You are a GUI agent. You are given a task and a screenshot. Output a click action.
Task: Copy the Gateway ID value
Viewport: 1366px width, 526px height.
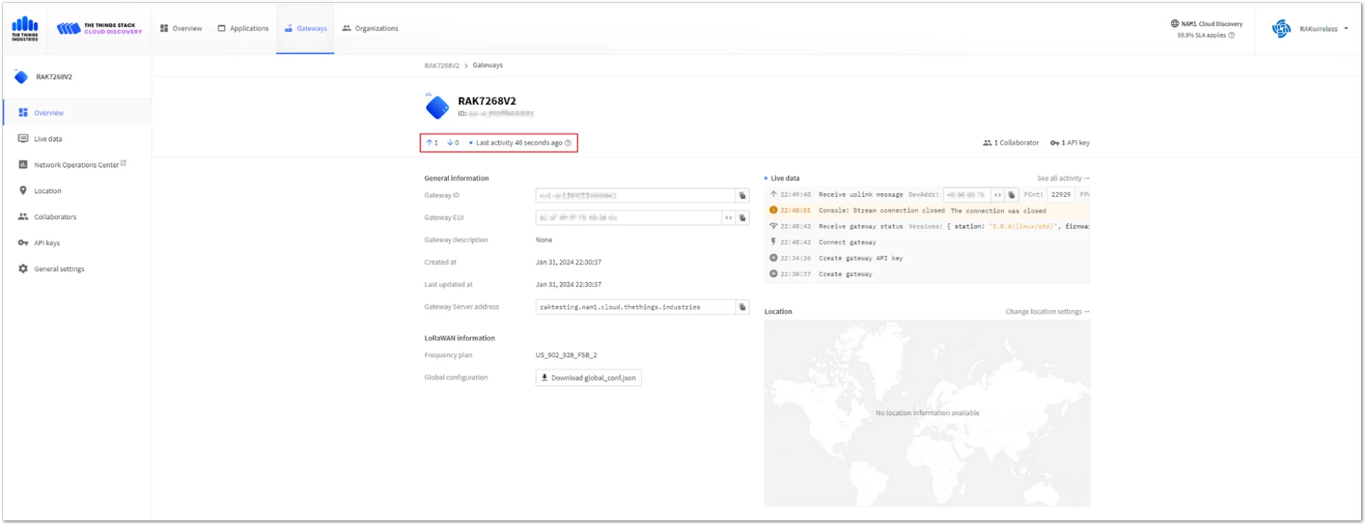[742, 195]
